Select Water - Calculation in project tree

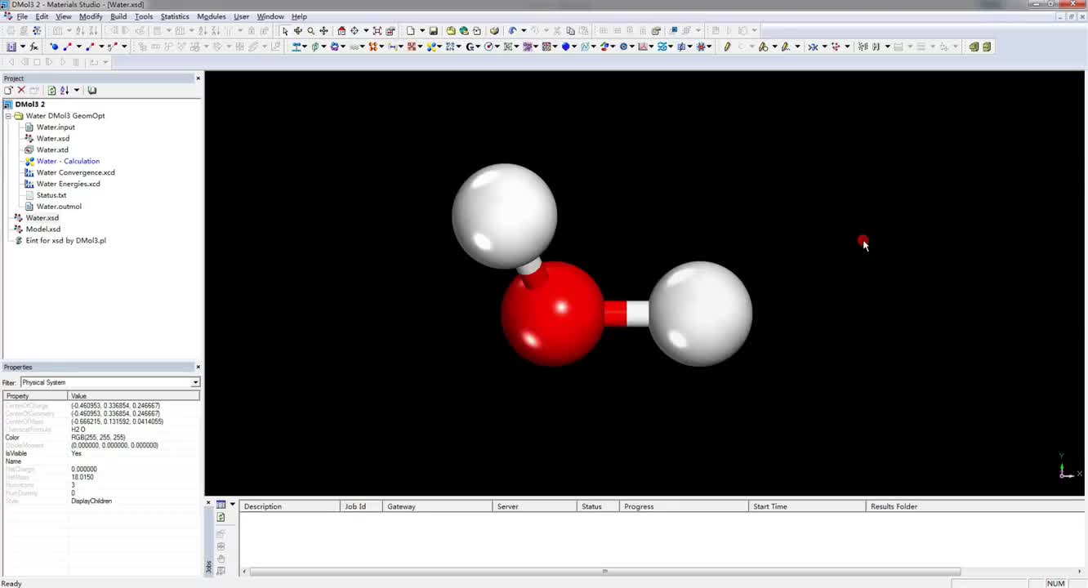[x=68, y=161]
